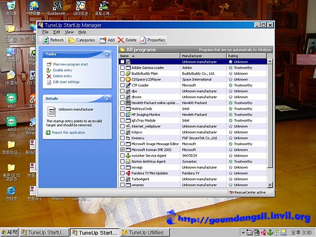Click the red Delete toolbar icon

pyautogui.click(x=121, y=40)
